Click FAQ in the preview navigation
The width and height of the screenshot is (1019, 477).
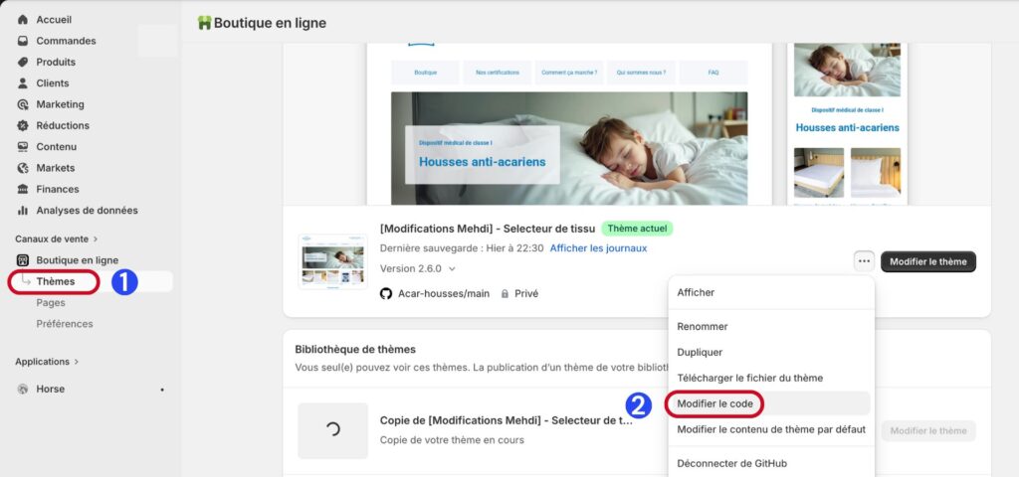tap(713, 73)
